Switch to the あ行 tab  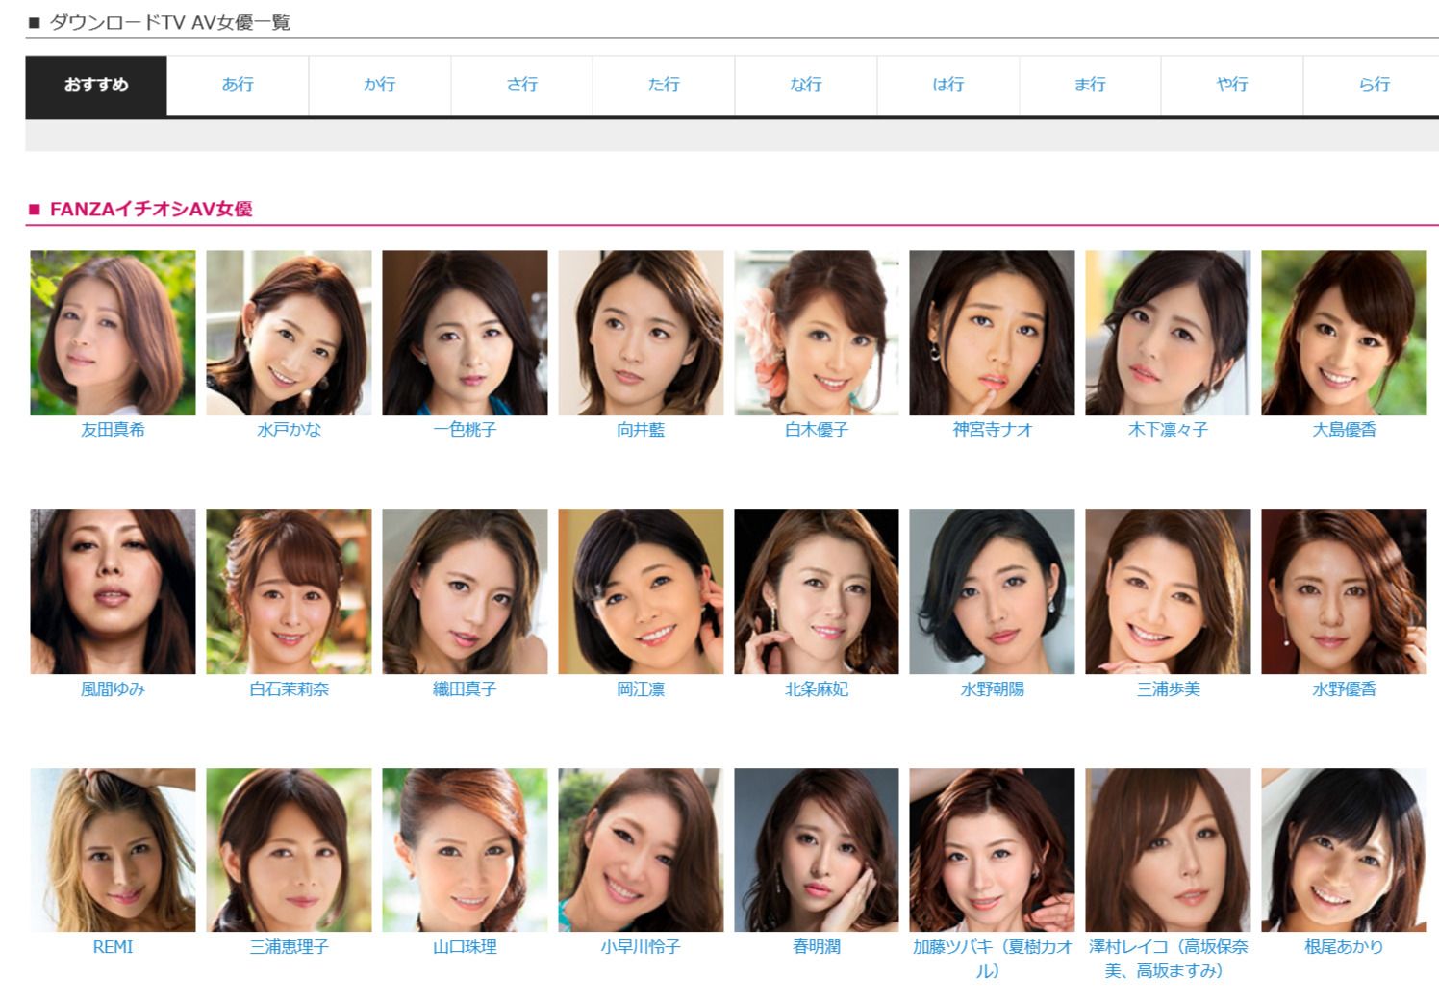[238, 85]
